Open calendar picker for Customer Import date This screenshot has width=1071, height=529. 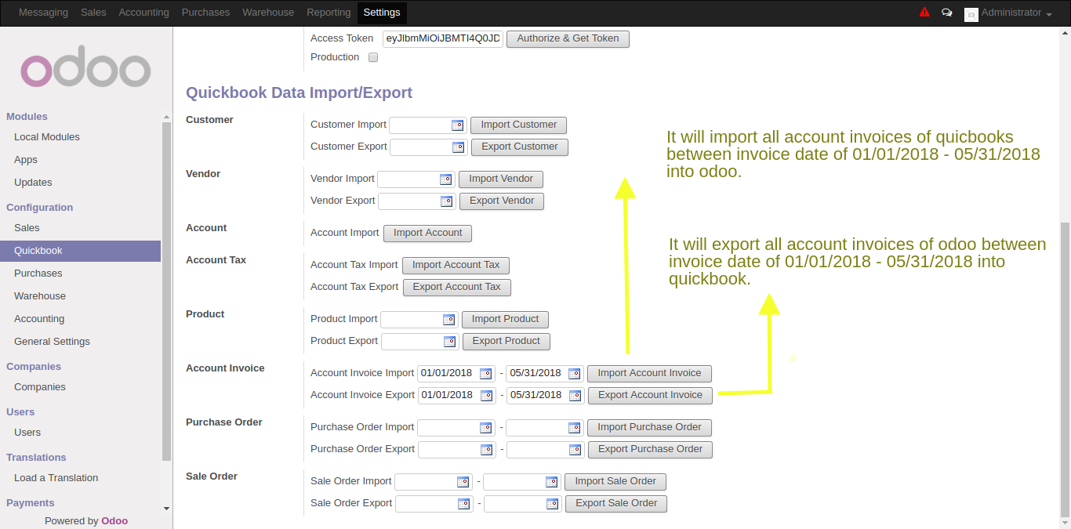(457, 125)
